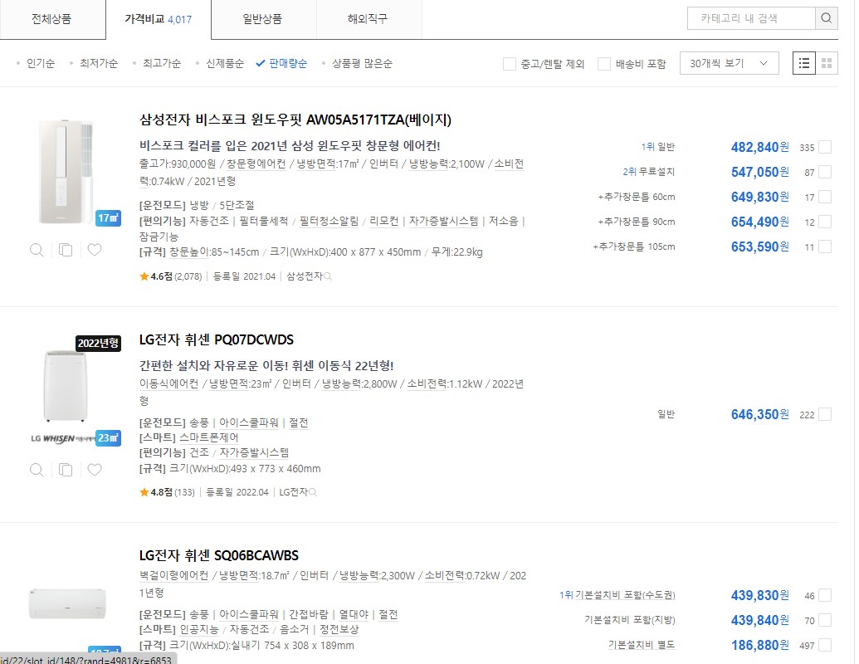Check the 649,830원 price option box
859x664 pixels.
point(825,198)
